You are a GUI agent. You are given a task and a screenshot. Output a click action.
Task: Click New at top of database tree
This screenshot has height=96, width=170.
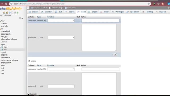click(3, 21)
